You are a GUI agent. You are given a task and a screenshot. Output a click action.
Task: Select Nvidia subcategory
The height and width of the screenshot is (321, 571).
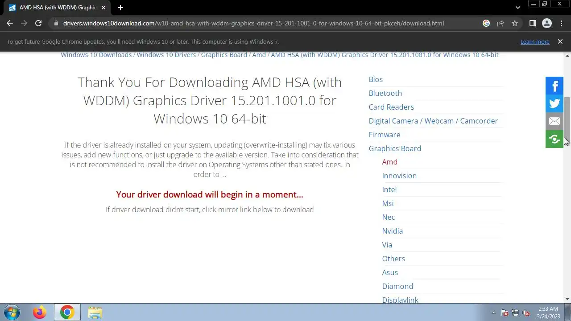coord(393,231)
